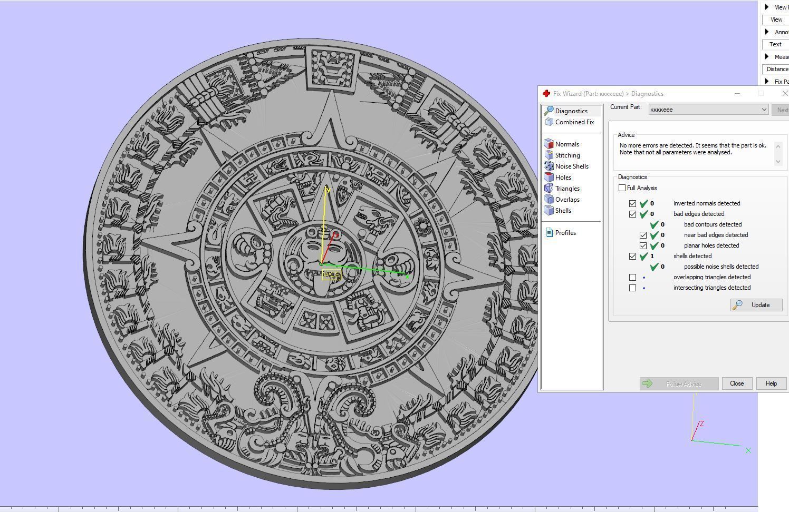The width and height of the screenshot is (789, 512).
Task: Select the Normals fix icon
Action: tap(549, 144)
